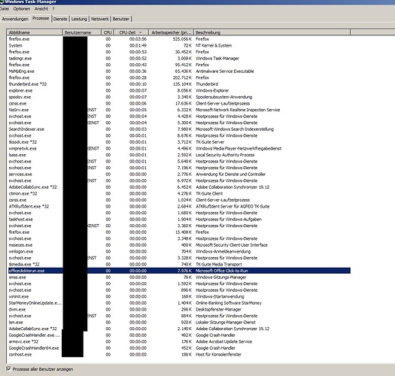Viewport: 395px width, 376px height.
Task: Open the Benutzer tab
Action: (x=121, y=19)
